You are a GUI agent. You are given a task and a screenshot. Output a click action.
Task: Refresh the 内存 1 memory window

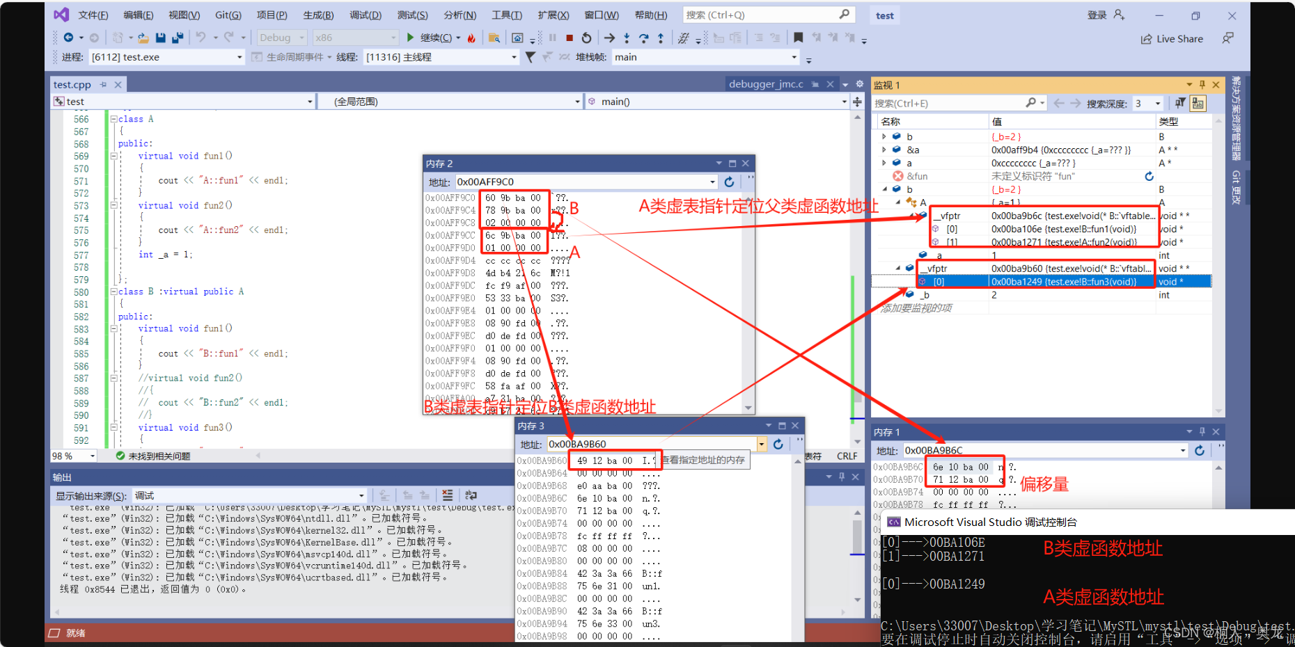tap(1200, 450)
